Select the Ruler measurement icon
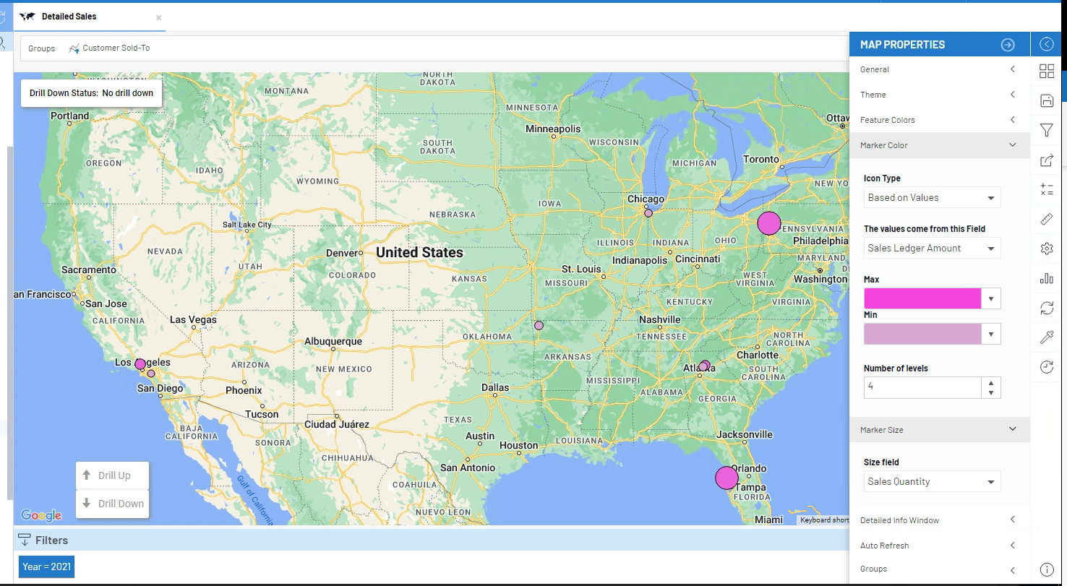 pyautogui.click(x=1046, y=219)
